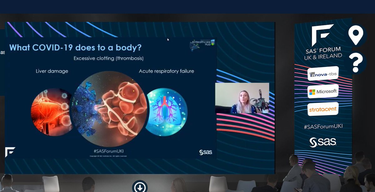Click the download arrow icon at bottom
This screenshot has width=375, height=192.
coord(140,187)
